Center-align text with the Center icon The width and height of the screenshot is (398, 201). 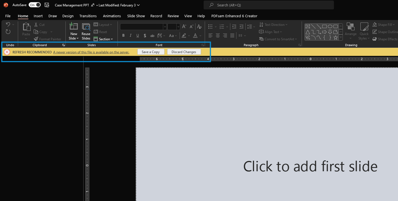pos(218,36)
